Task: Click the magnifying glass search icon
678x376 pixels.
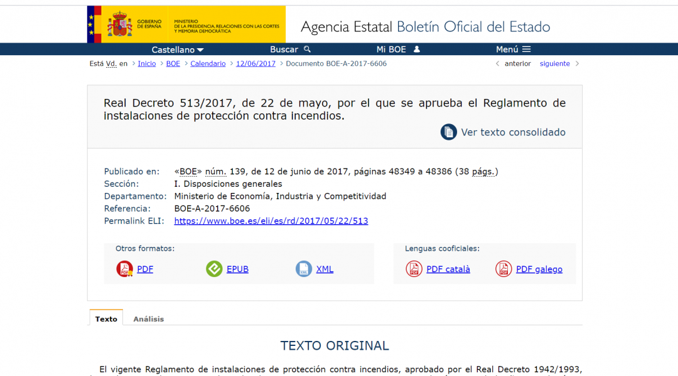Action: pos(307,50)
